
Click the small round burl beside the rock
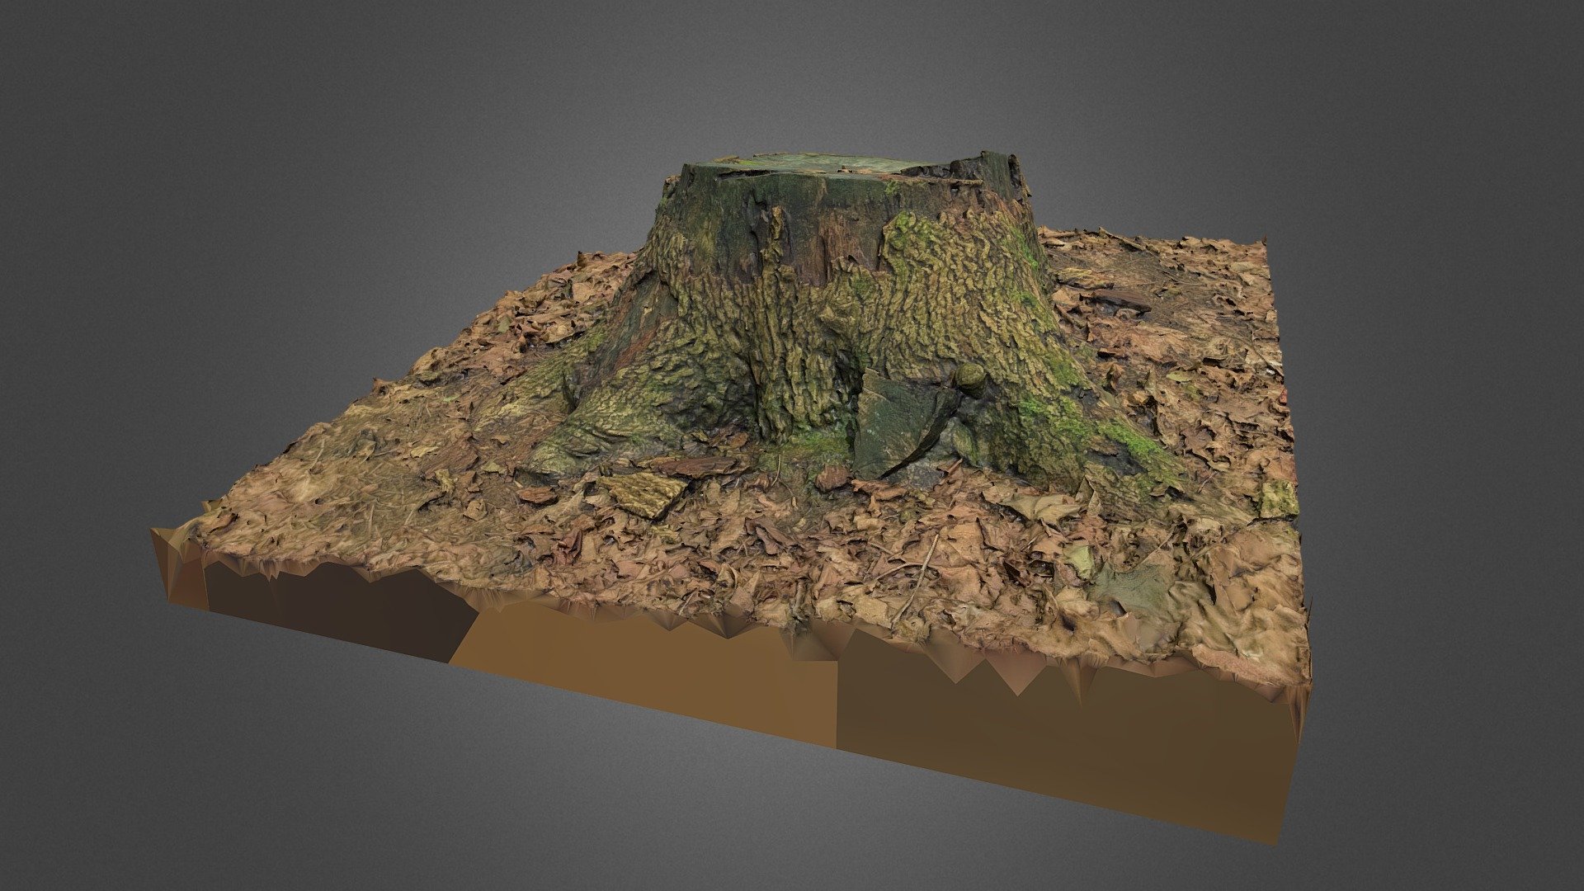click(971, 379)
